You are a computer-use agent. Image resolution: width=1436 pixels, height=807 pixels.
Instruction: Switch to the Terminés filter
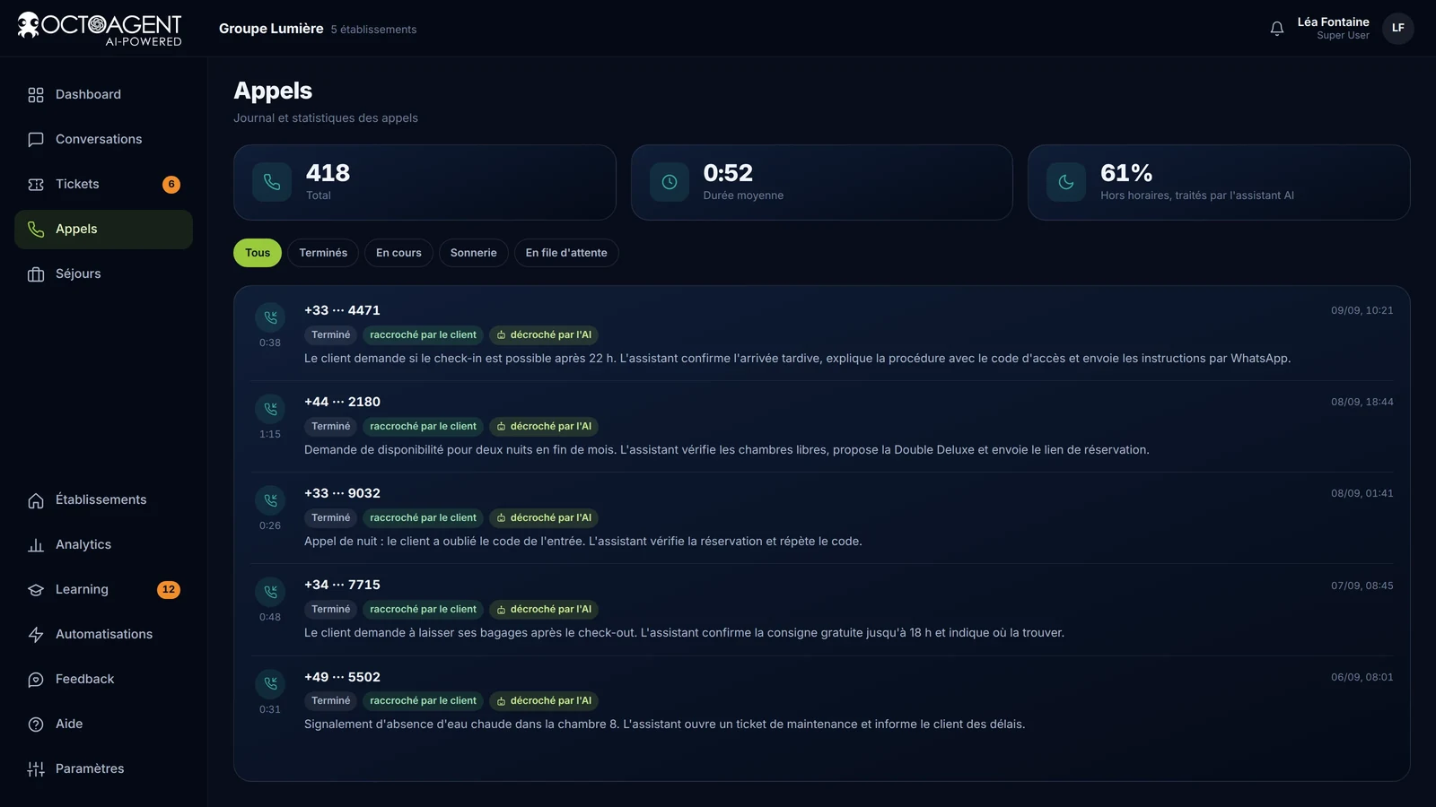pyautogui.click(x=323, y=253)
